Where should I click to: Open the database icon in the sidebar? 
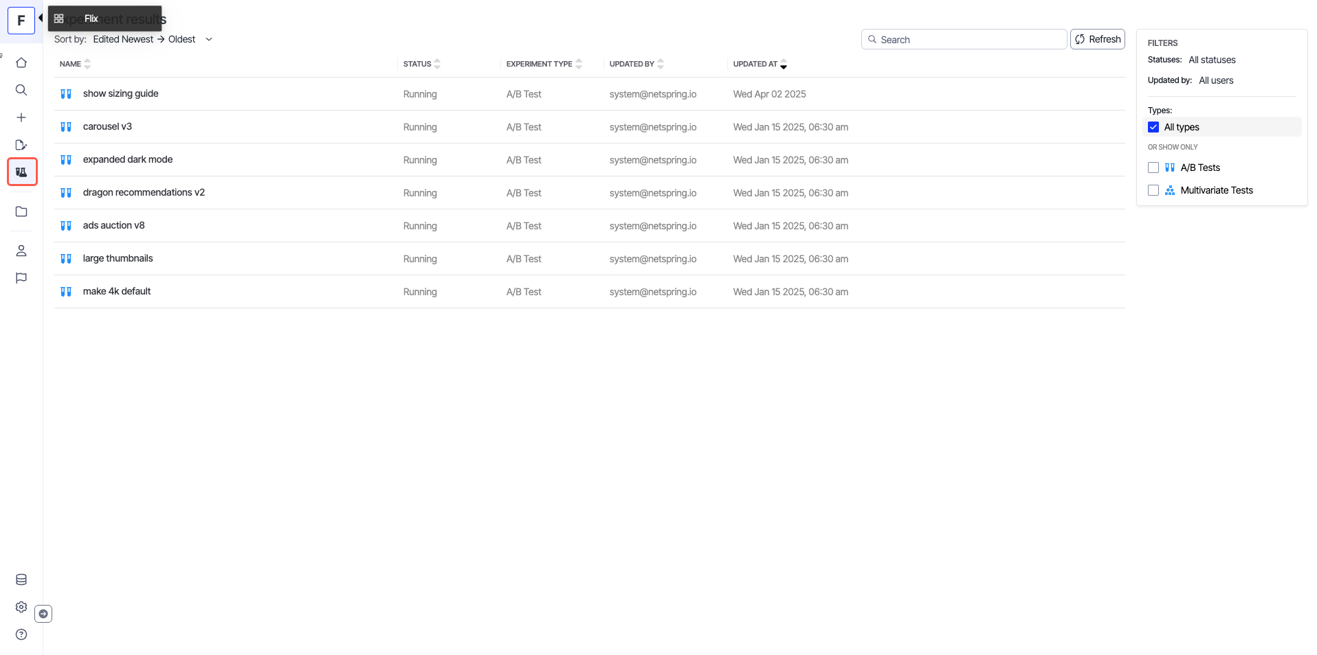21,579
